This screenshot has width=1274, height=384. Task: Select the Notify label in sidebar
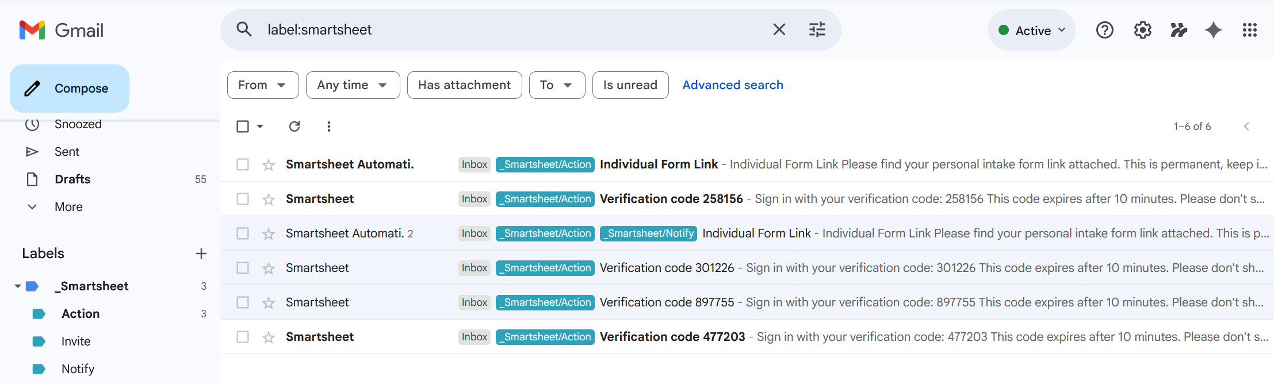[x=78, y=369]
